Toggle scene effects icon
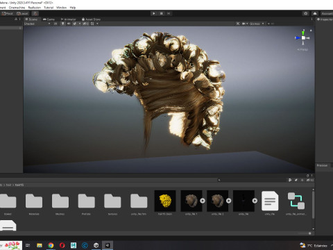The image size is (333, 250). tap(75, 24)
